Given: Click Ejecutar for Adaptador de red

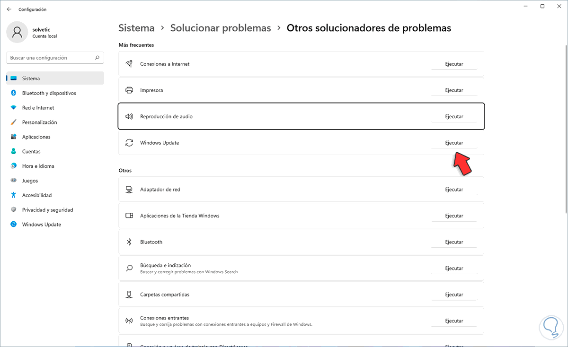Looking at the screenshot, I should tap(454, 190).
